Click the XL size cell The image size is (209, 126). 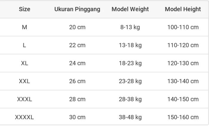coord(24,63)
